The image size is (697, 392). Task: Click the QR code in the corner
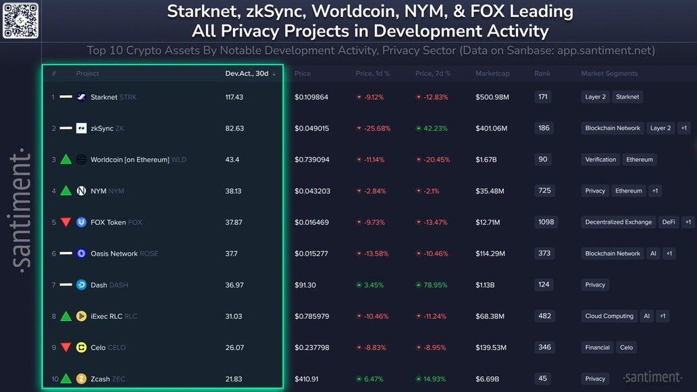[x=20, y=20]
